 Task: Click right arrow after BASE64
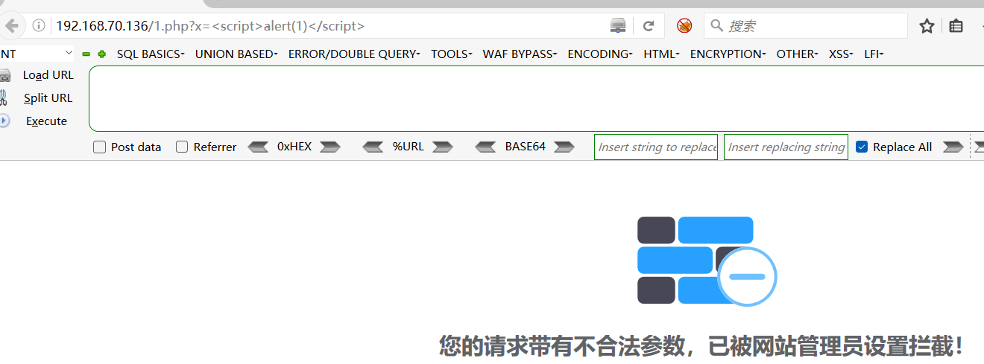point(564,147)
